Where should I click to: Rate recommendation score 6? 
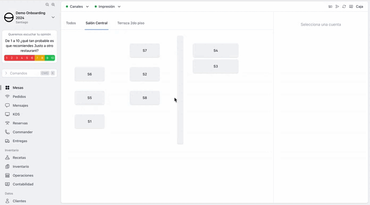pyautogui.click(x=32, y=58)
